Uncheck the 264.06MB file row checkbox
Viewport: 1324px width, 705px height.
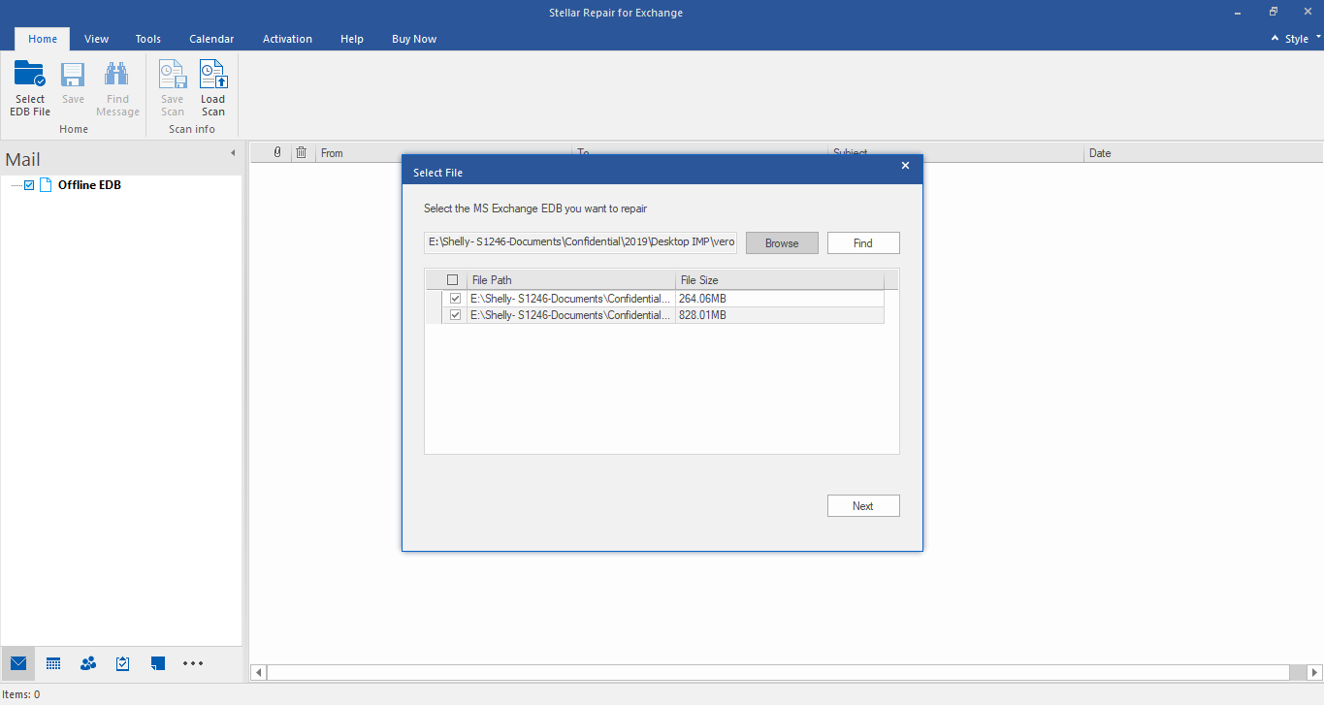click(x=456, y=299)
